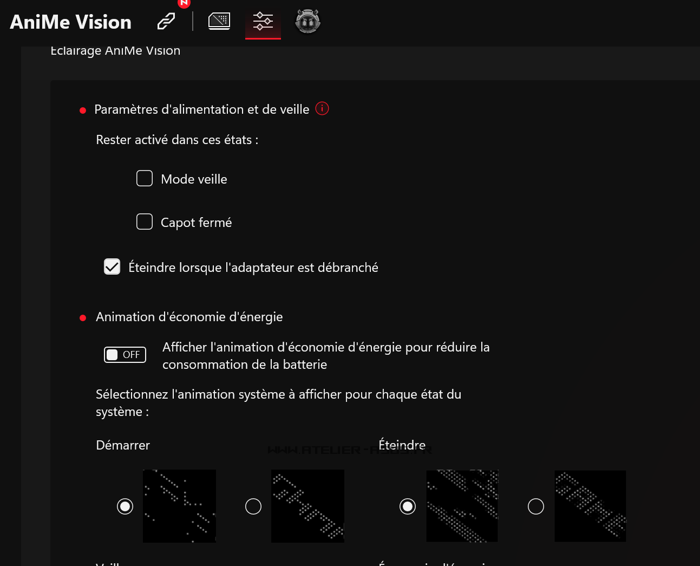Viewport: 700px width, 566px height.
Task: Select the settings sliders tab icon
Action: pos(263,21)
